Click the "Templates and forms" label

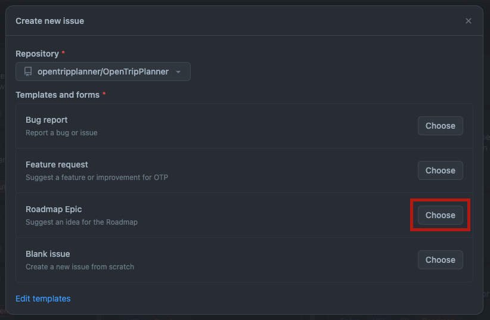tap(57, 95)
